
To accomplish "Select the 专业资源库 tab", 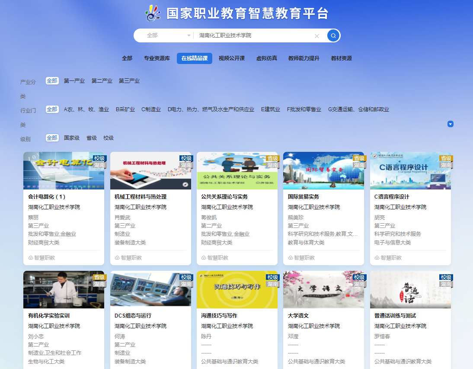I will [157, 58].
